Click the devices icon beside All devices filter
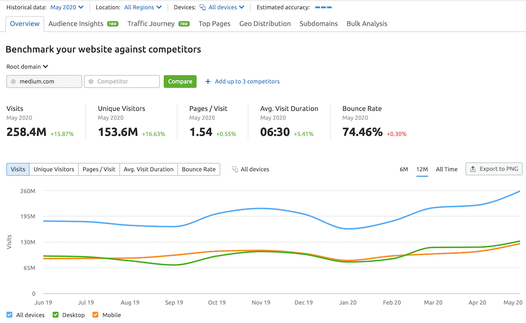526x323 pixels. tap(203, 7)
